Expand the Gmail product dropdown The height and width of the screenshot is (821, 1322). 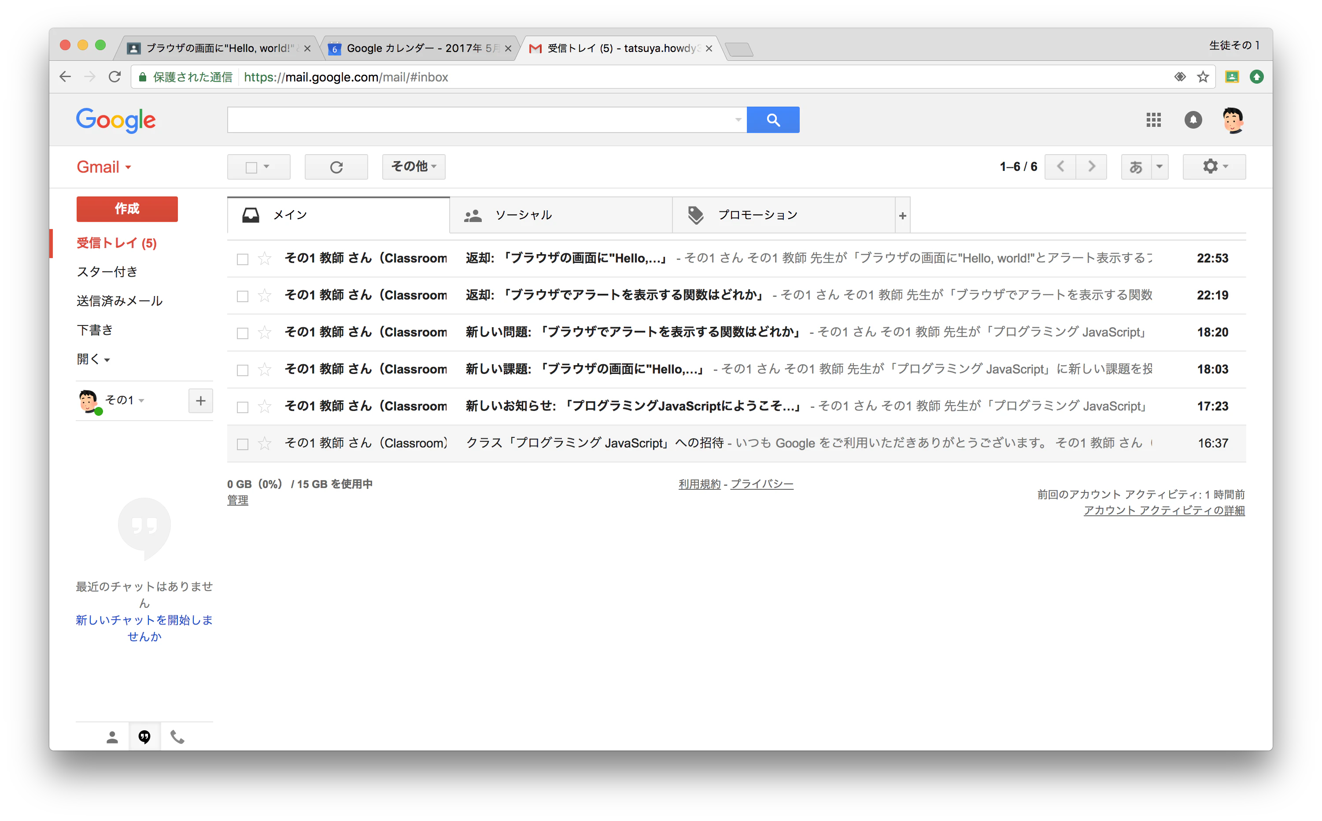click(x=103, y=166)
